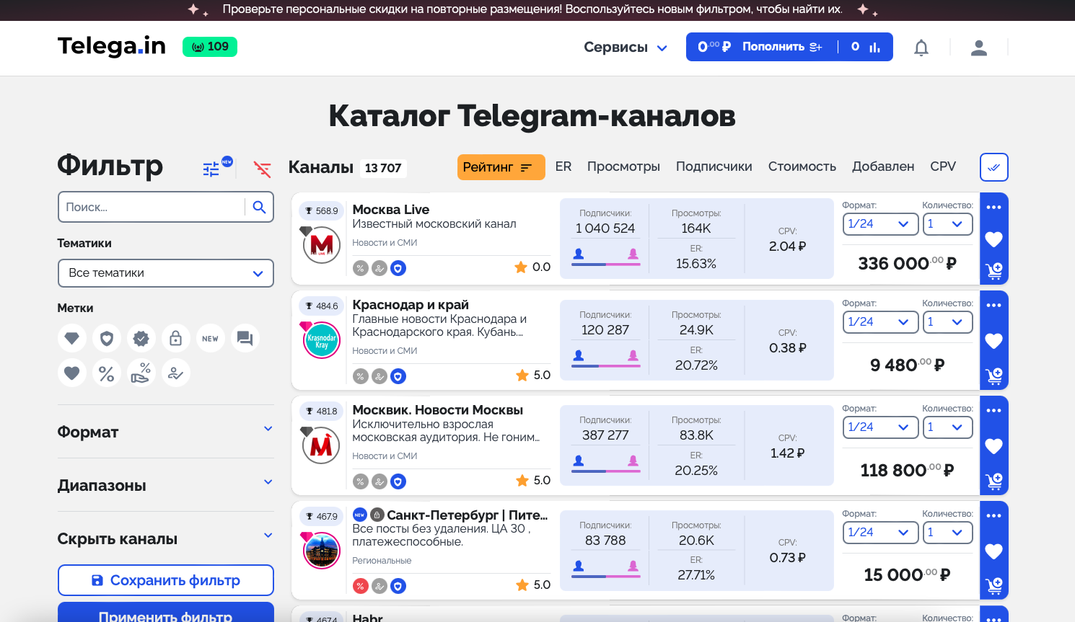Open format 1/24 dropdown for Краснодар и край

tap(880, 322)
